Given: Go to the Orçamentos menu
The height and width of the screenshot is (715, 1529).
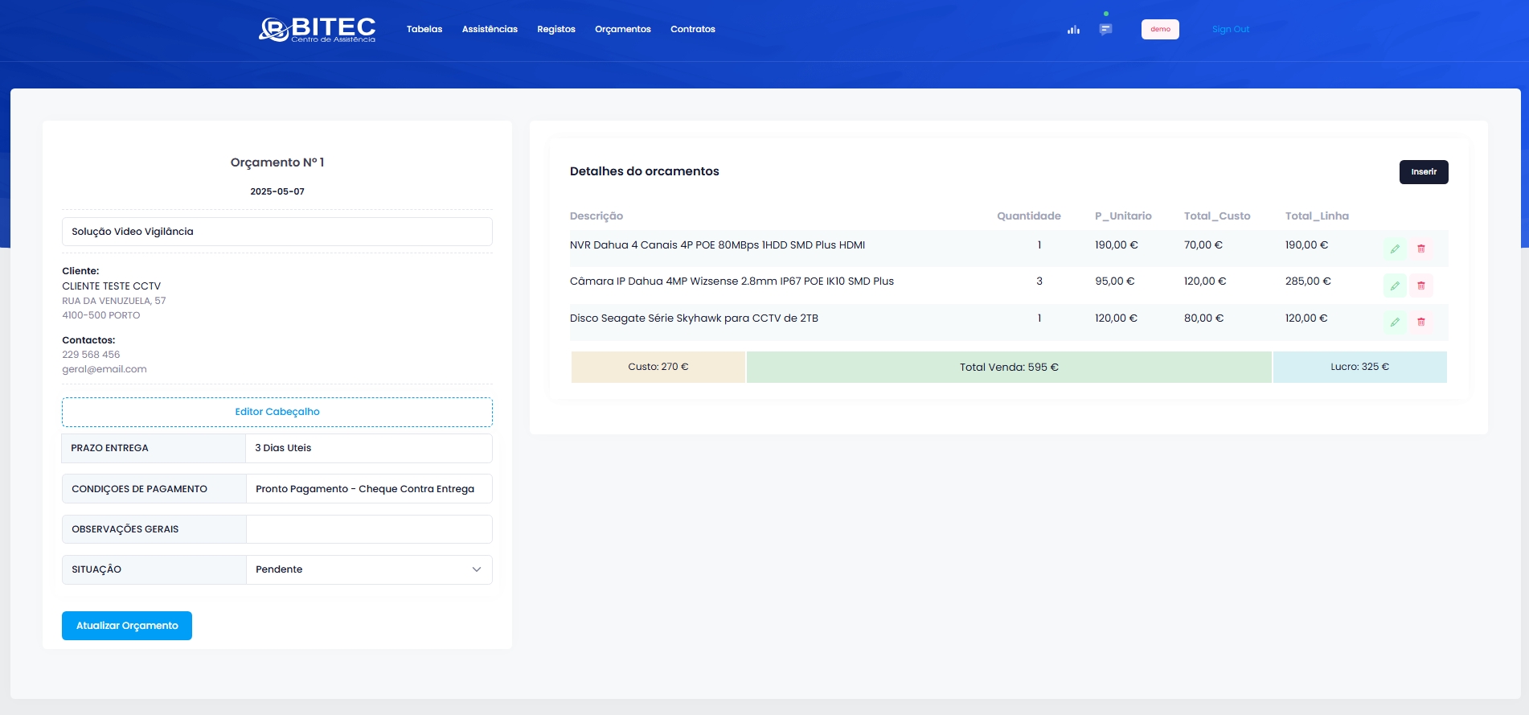Looking at the screenshot, I should pos(622,30).
